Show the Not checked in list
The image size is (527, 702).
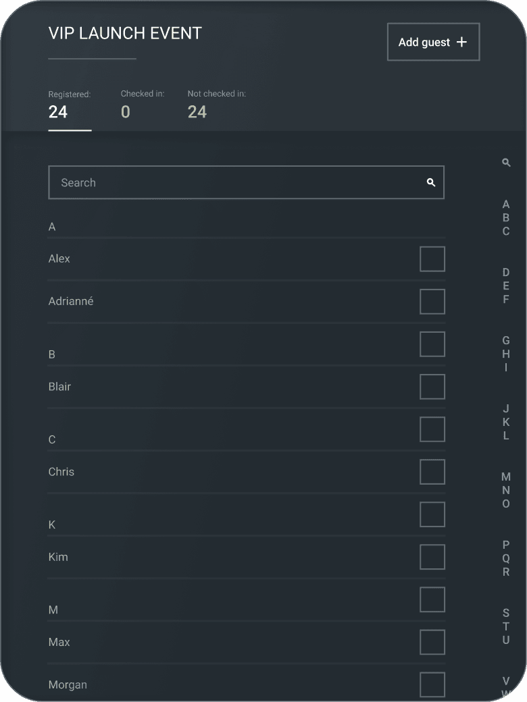[216, 106]
